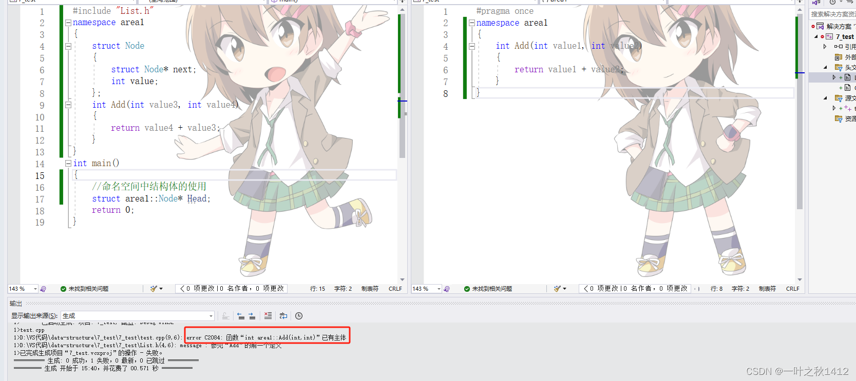This screenshot has width=856, height=381.
Task: Click the green no-issues check icon in left editor
Action: 63,289
